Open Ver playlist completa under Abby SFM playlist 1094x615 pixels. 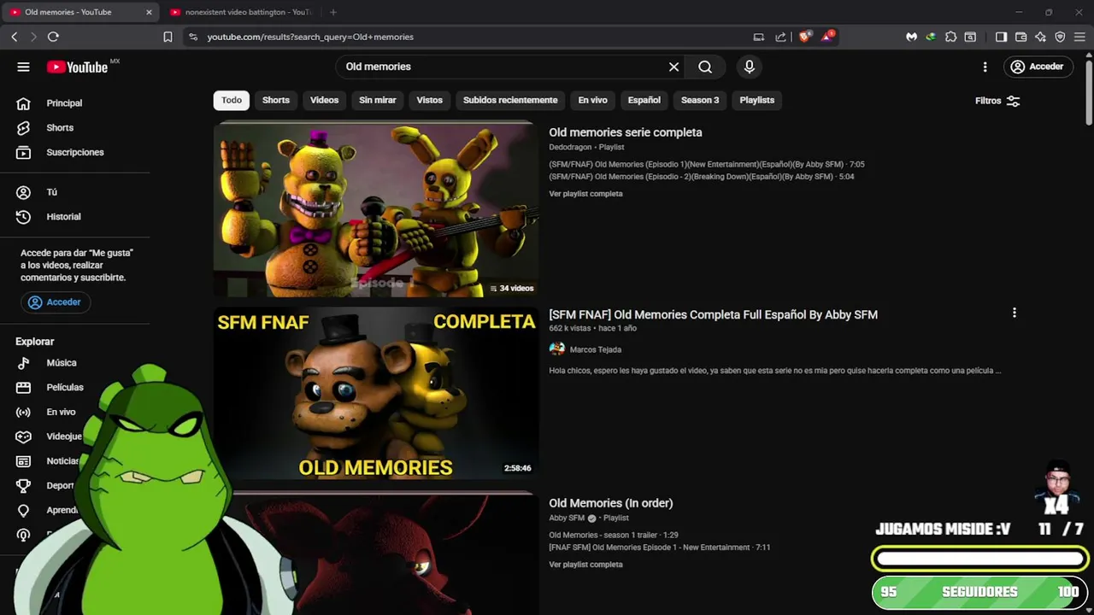pyautogui.click(x=585, y=565)
